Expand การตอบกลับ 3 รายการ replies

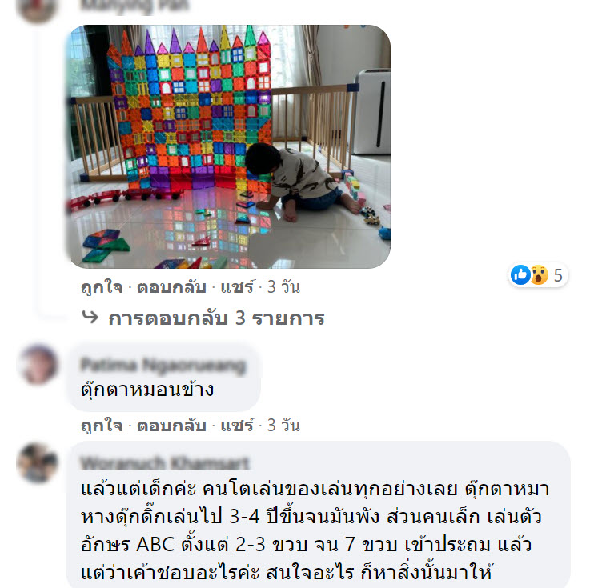pos(216,318)
